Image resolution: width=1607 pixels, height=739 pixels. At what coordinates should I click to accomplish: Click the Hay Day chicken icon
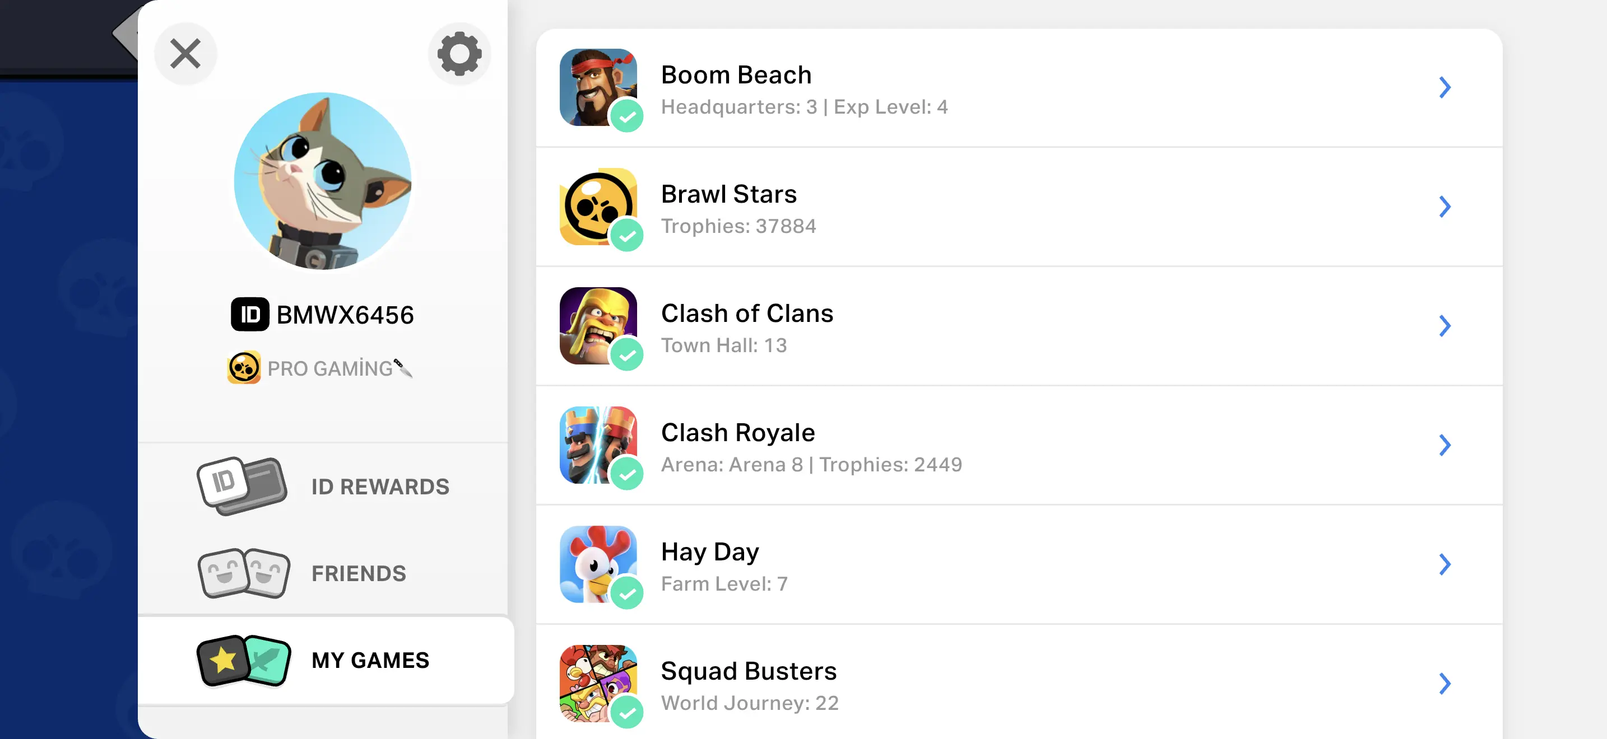click(x=598, y=564)
